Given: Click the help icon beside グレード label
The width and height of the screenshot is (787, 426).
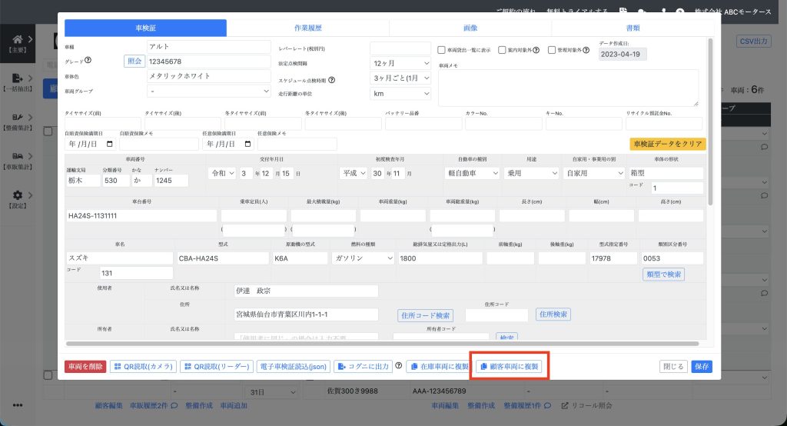Looking at the screenshot, I should click(88, 62).
